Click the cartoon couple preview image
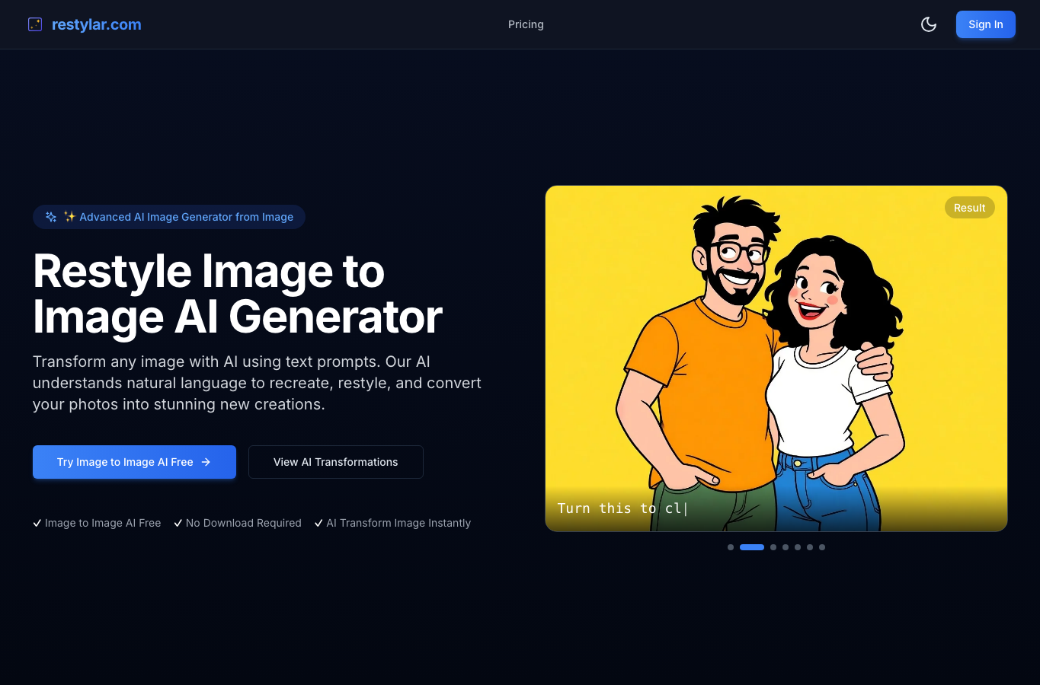 (776, 358)
